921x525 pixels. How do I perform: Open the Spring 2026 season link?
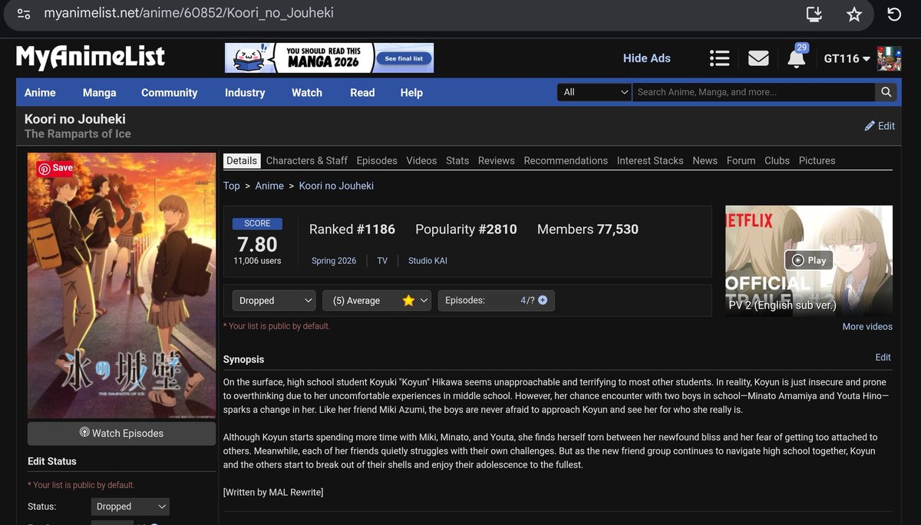click(x=334, y=261)
